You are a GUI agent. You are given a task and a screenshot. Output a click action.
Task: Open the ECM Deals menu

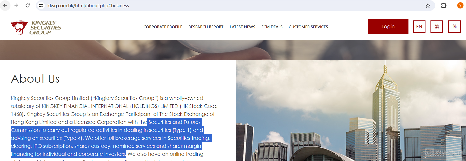(x=272, y=27)
